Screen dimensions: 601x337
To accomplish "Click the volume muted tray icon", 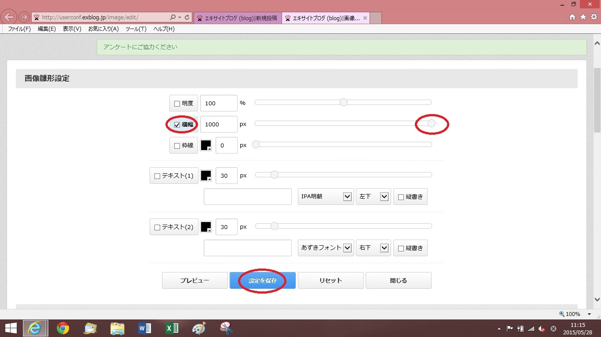I will tap(542, 328).
